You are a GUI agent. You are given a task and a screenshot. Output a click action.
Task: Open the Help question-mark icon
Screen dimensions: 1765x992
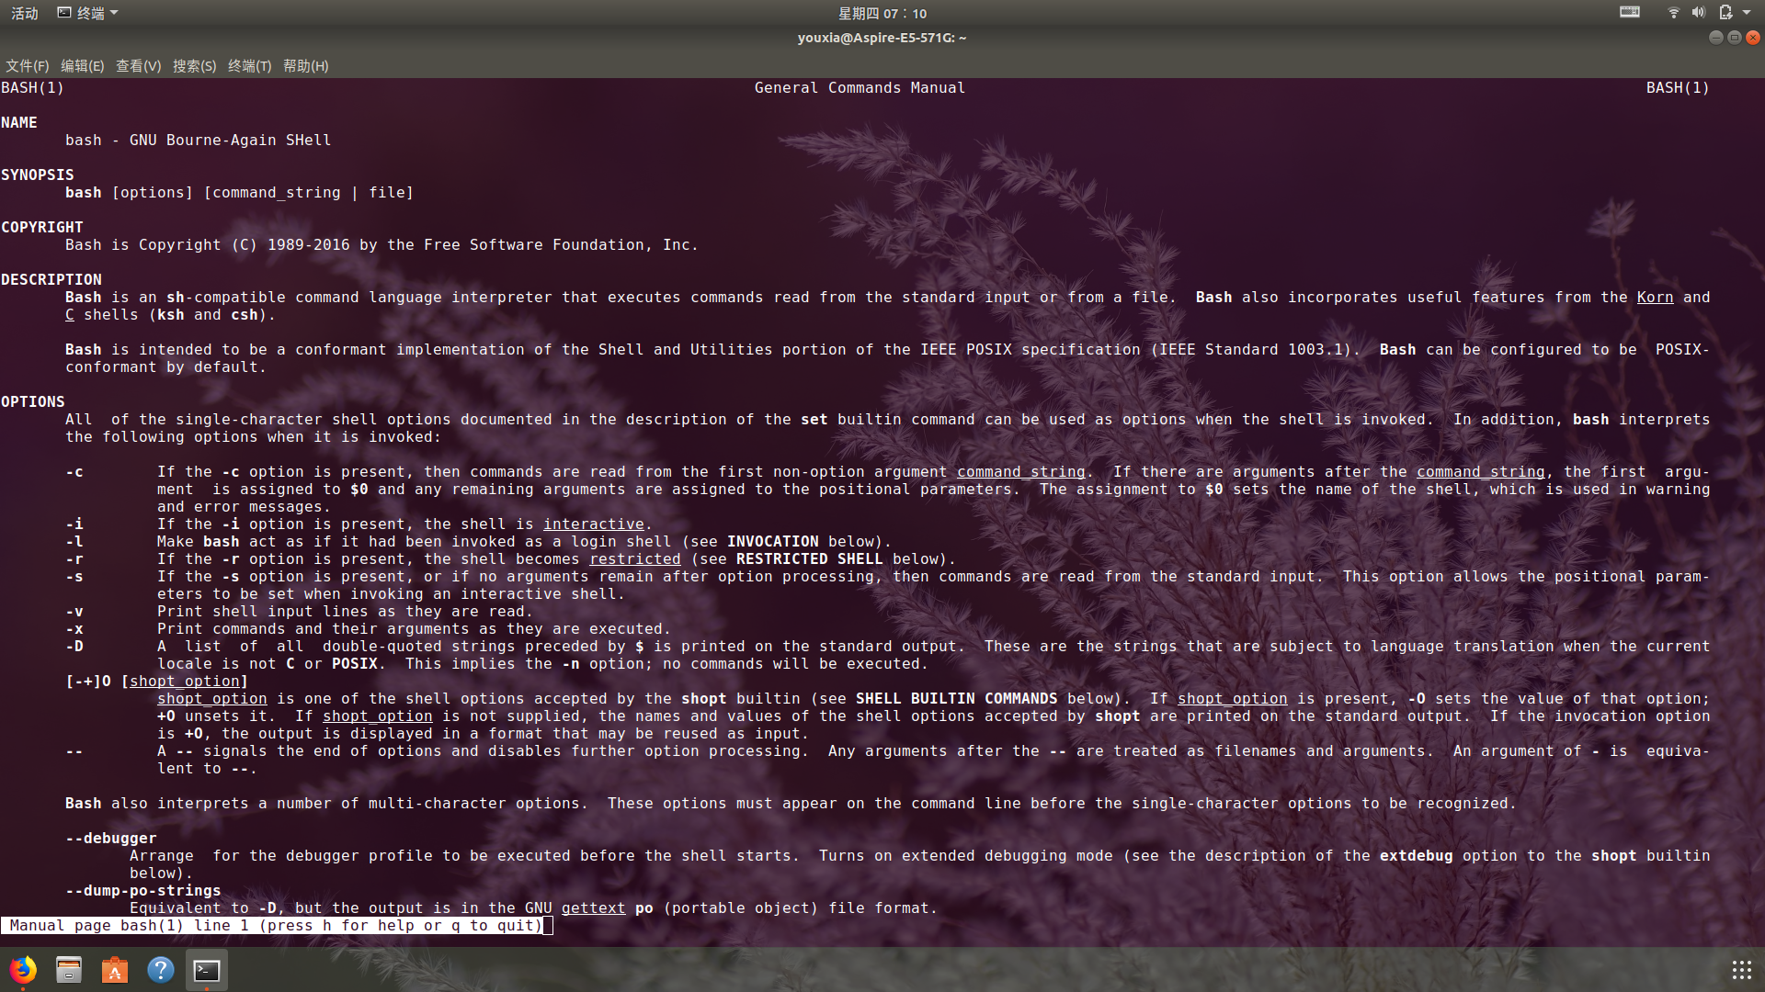[x=161, y=970]
